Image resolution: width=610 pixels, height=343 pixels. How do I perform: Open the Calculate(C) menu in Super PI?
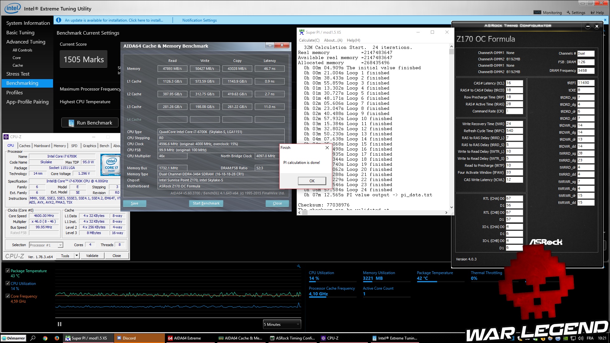(x=309, y=40)
